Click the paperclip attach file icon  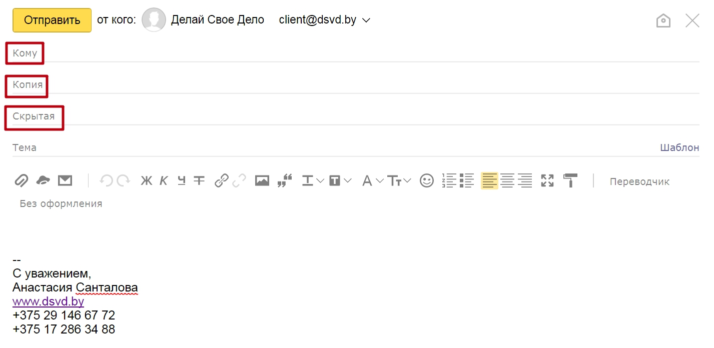[x=21, y=180]
